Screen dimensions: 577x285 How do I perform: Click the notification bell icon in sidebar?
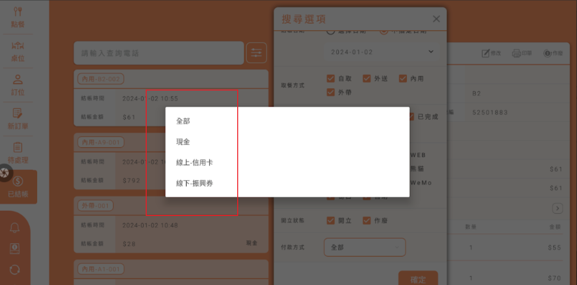click(15, 228)
